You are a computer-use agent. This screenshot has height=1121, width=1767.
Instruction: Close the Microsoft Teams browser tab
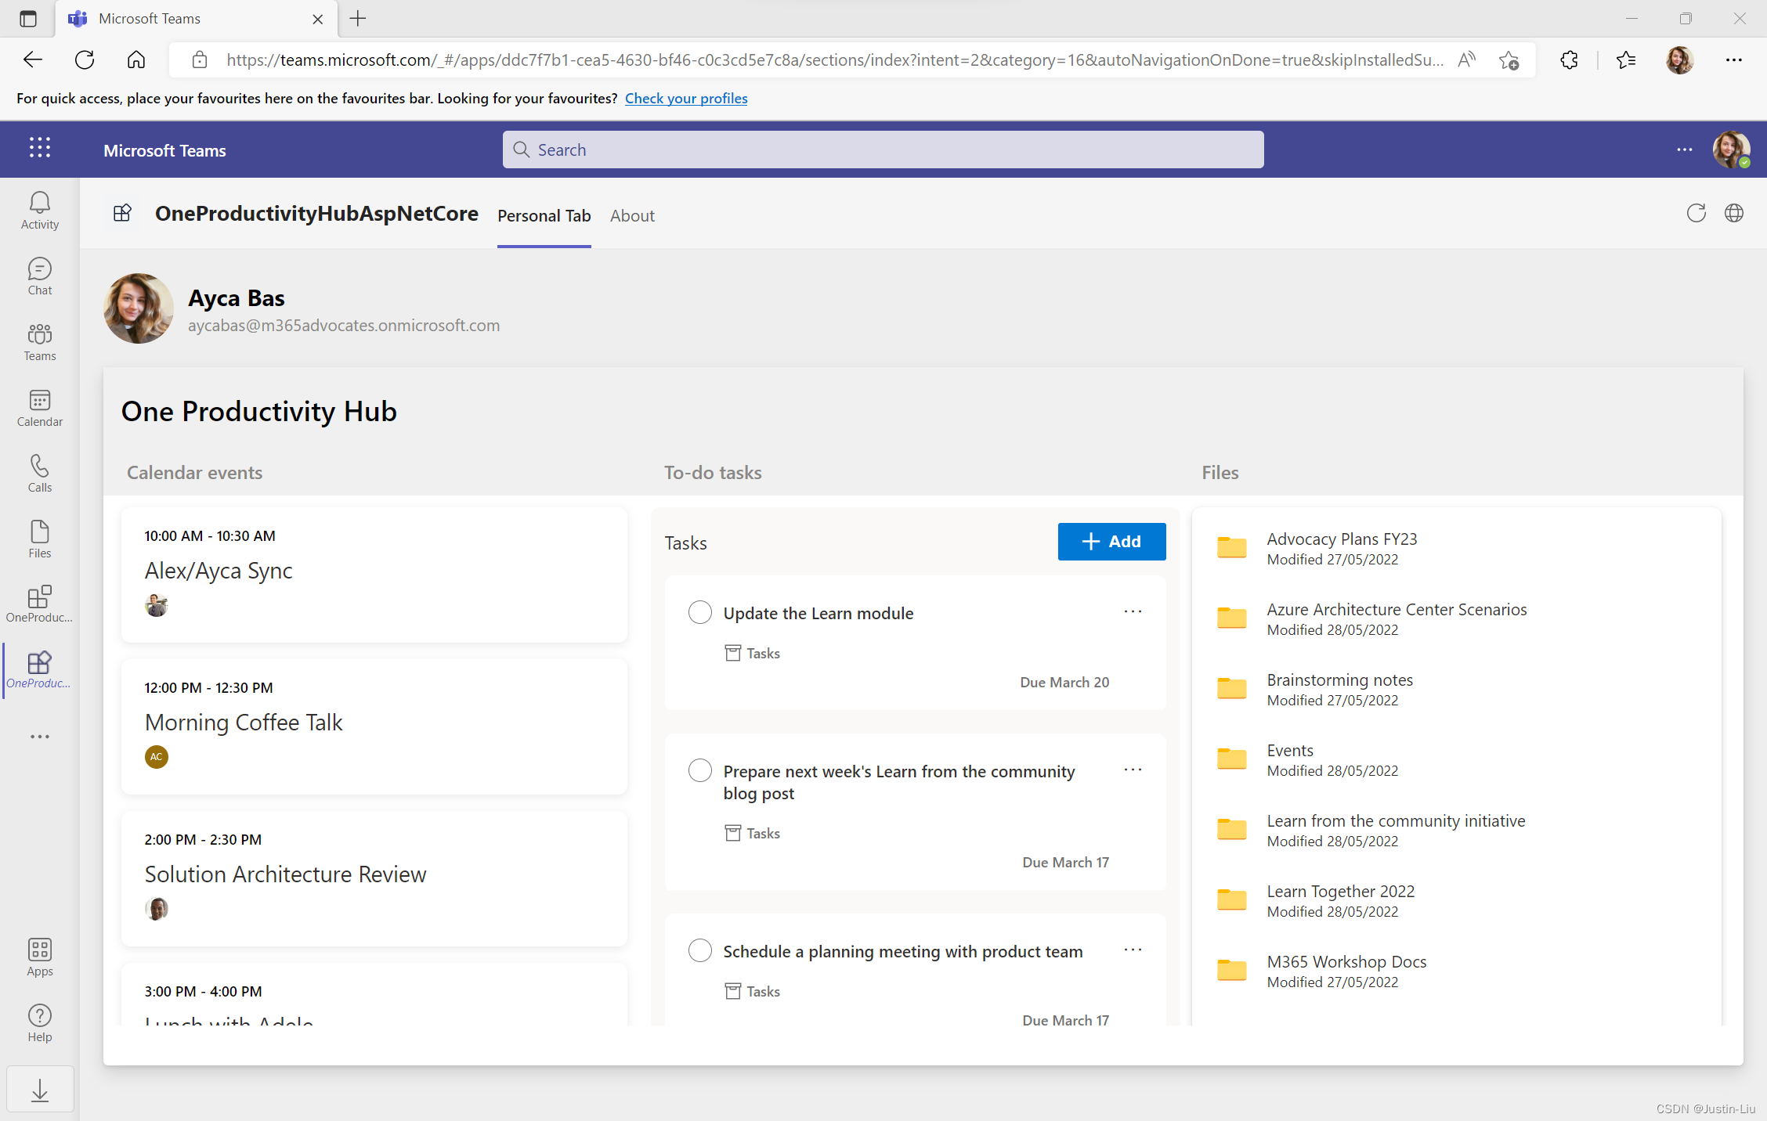[x=318, y=20]
